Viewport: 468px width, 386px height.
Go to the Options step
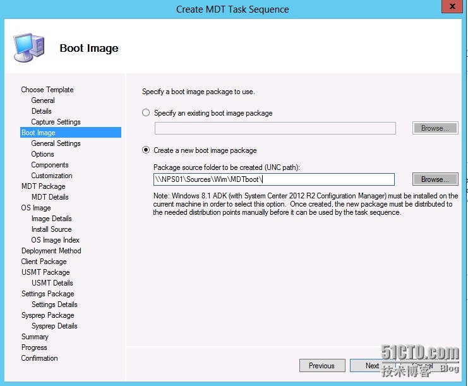(43, 154)
